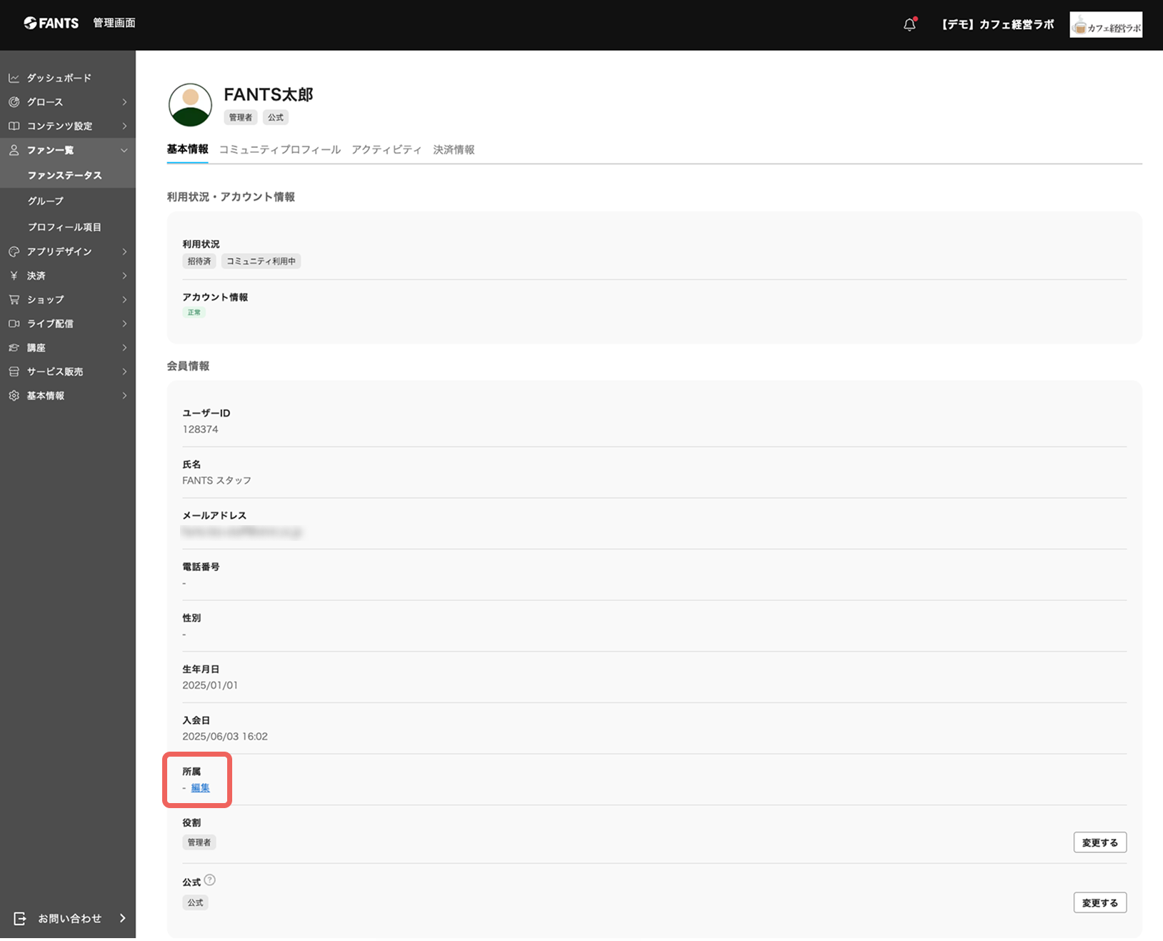1163x941 pixels.
Task: Click 公式 badge below FANTS太郎
Action: pos(276,117)
